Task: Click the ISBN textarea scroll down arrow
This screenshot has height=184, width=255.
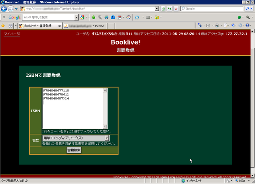Action: click(x=105, y=126)
